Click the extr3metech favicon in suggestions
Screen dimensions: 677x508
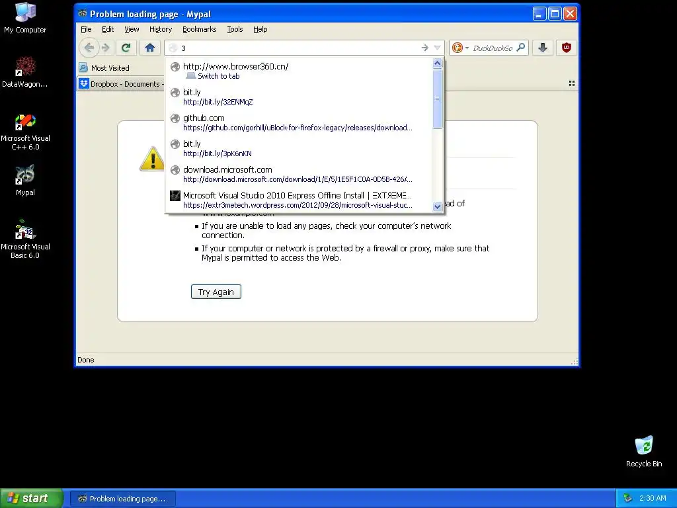175,196
